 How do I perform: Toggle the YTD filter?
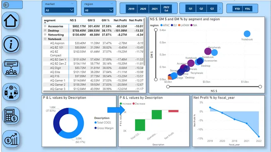pos(237,9)
